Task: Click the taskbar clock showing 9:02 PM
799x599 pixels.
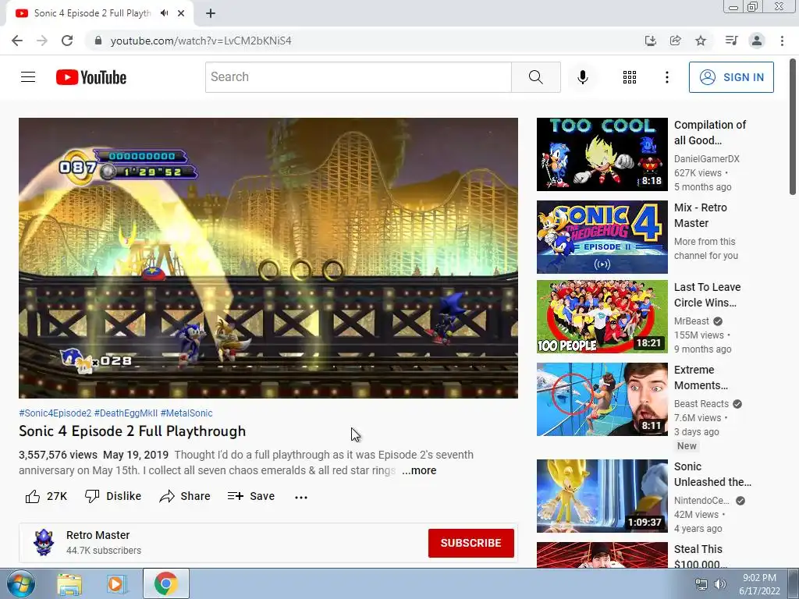Action: coord(759,584)
